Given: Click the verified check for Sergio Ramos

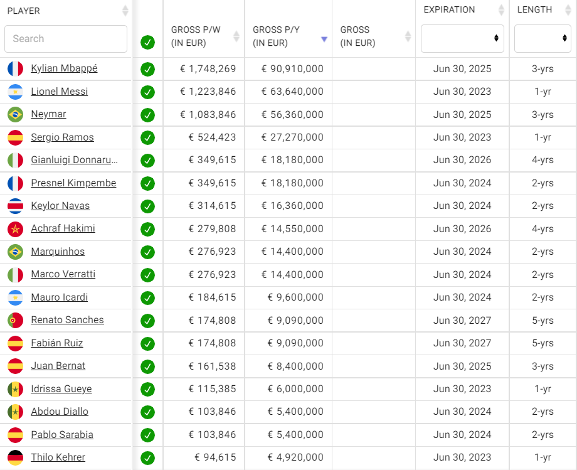Looking at the screenshot, I should tap(147, 137).
